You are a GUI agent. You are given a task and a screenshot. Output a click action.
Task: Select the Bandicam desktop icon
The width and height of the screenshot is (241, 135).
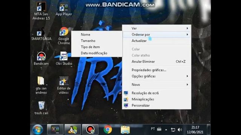tap(41, 58)
